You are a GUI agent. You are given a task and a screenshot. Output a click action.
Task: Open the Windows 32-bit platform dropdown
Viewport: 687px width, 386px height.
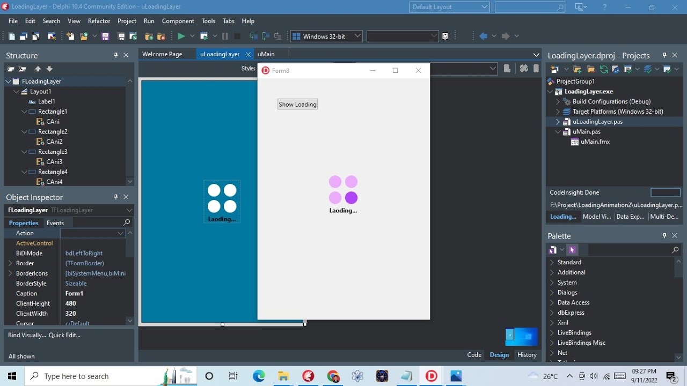(x=356, y=36)
